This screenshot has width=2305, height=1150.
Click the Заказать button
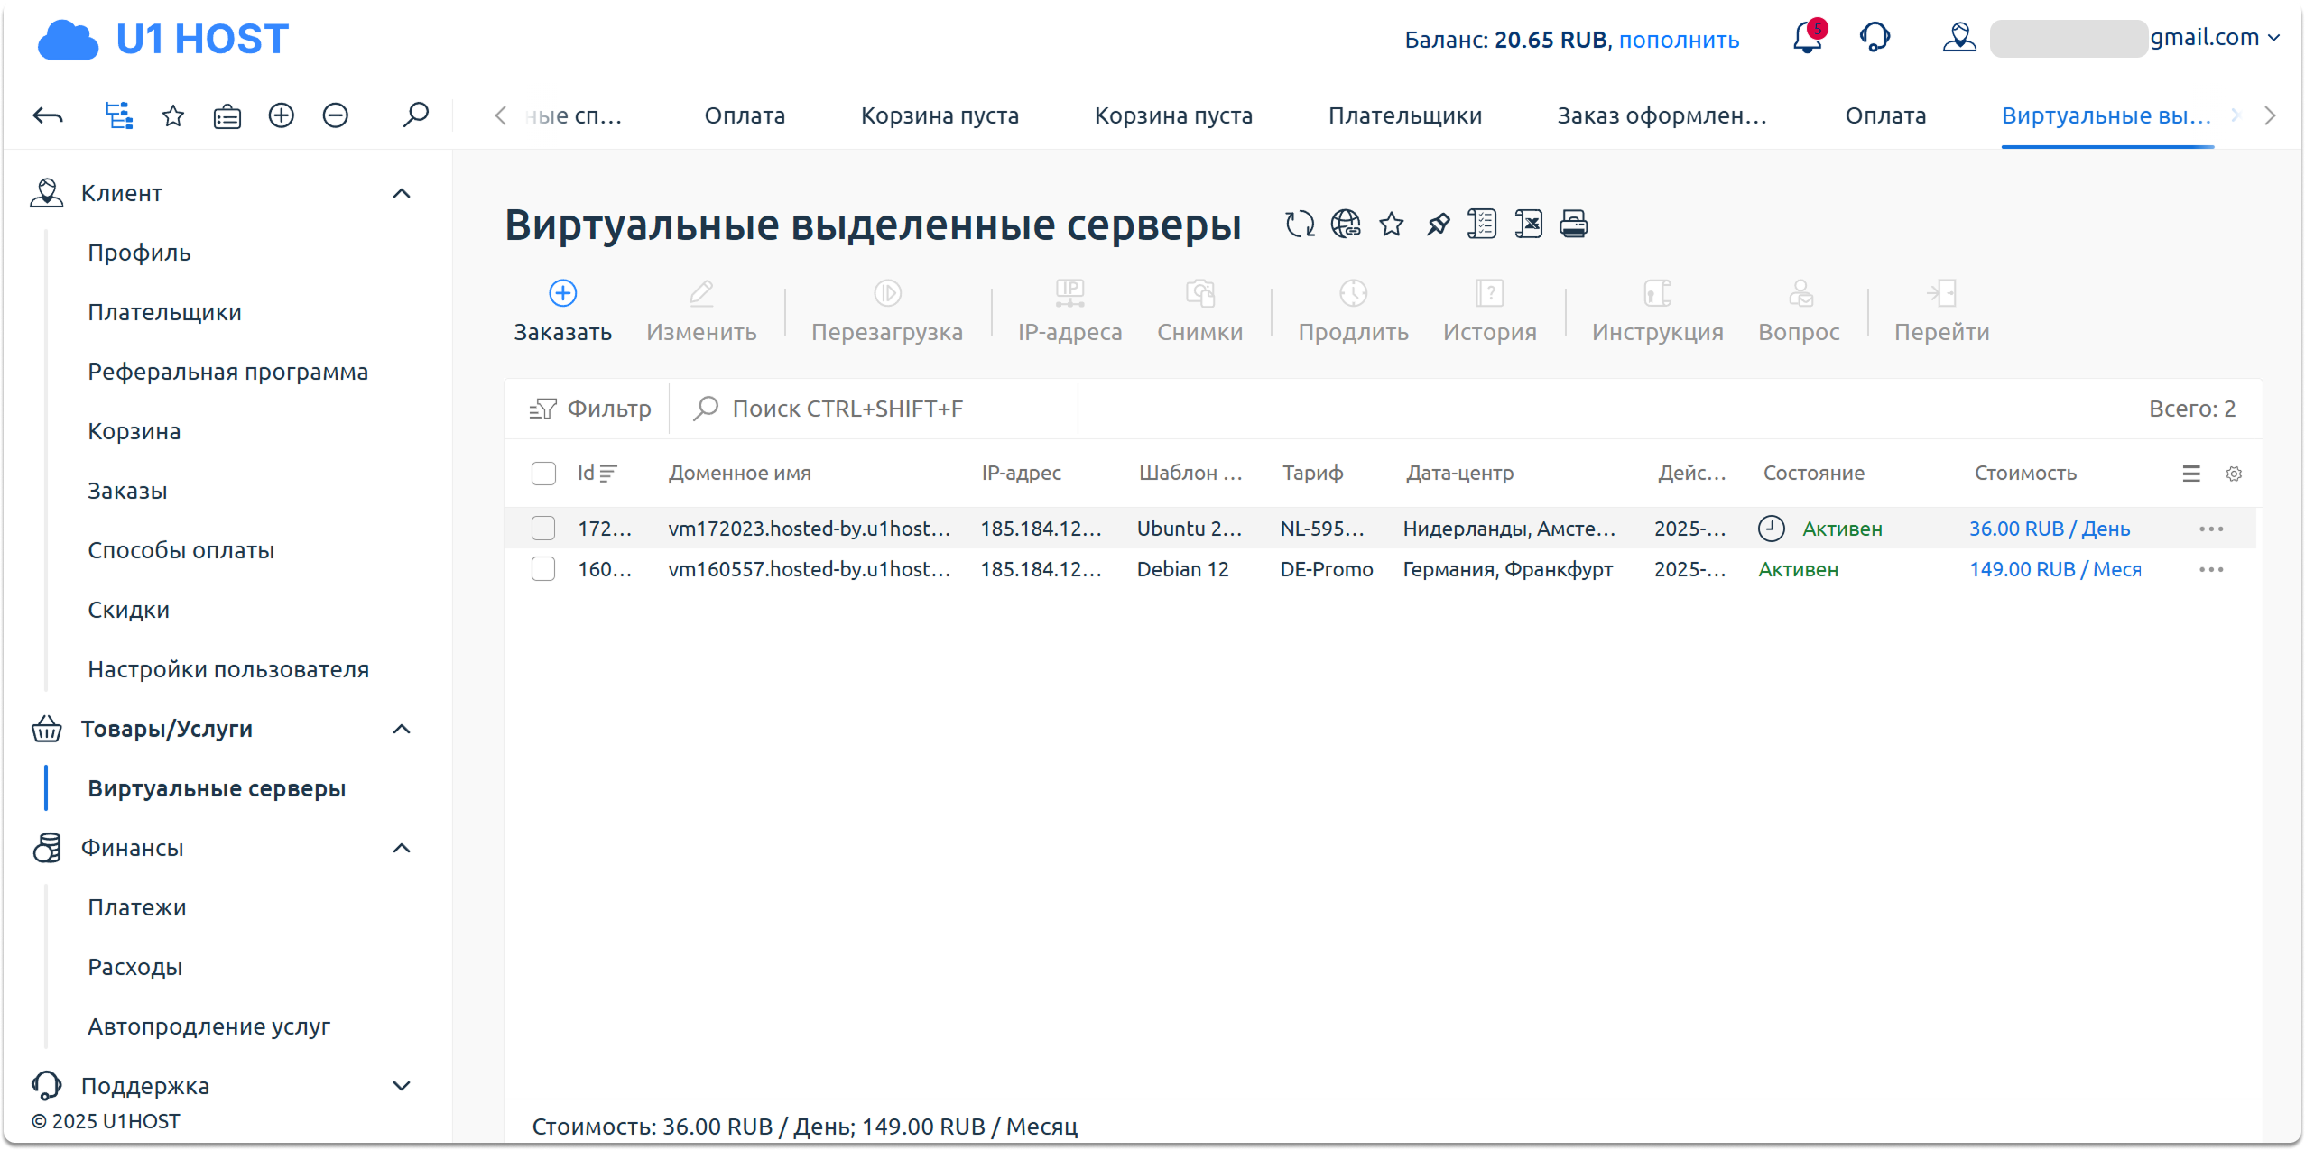[562, 311]
